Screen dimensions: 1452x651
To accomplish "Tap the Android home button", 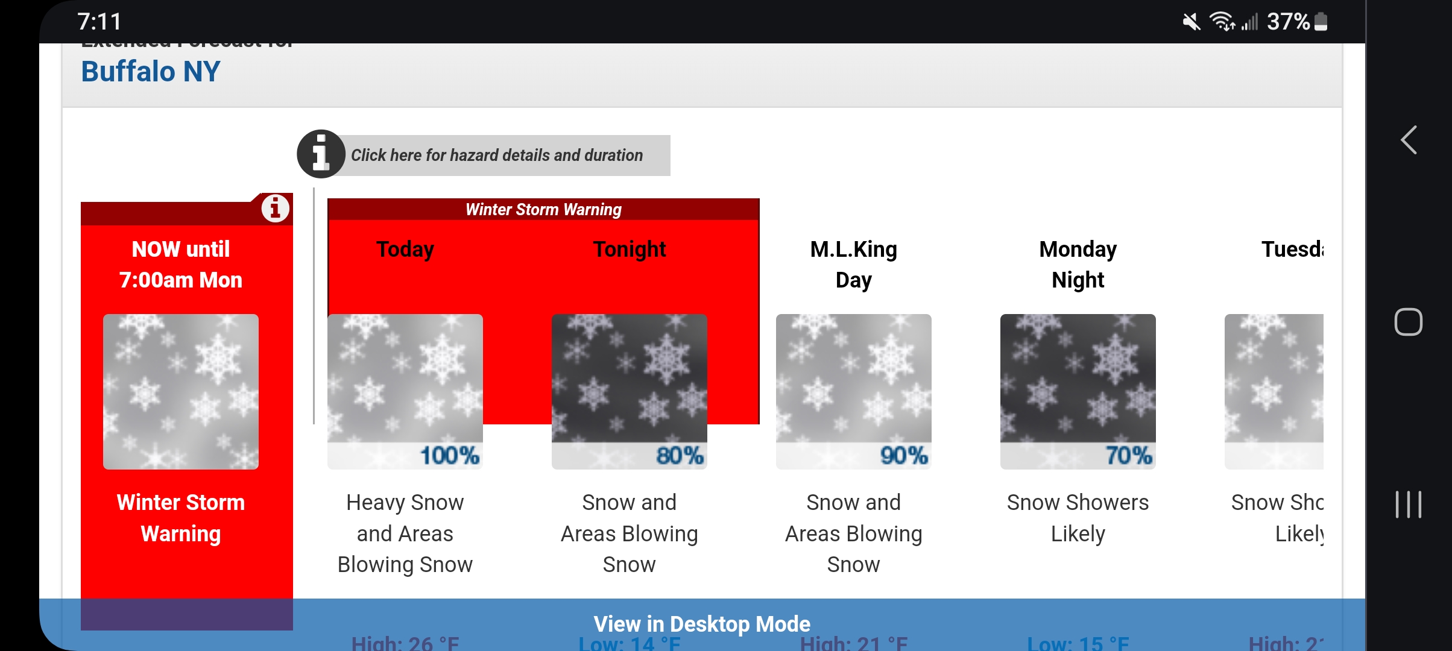I will pyautogui.click(x=1409, y=322).
